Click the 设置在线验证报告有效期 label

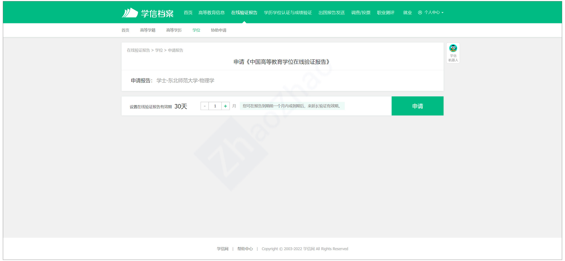tap(151, 107)
